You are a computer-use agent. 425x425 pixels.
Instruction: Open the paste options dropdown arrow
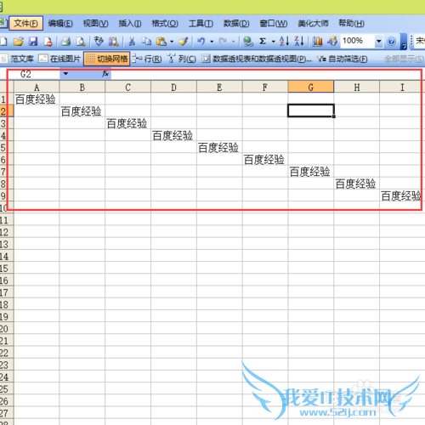[172, 42]
